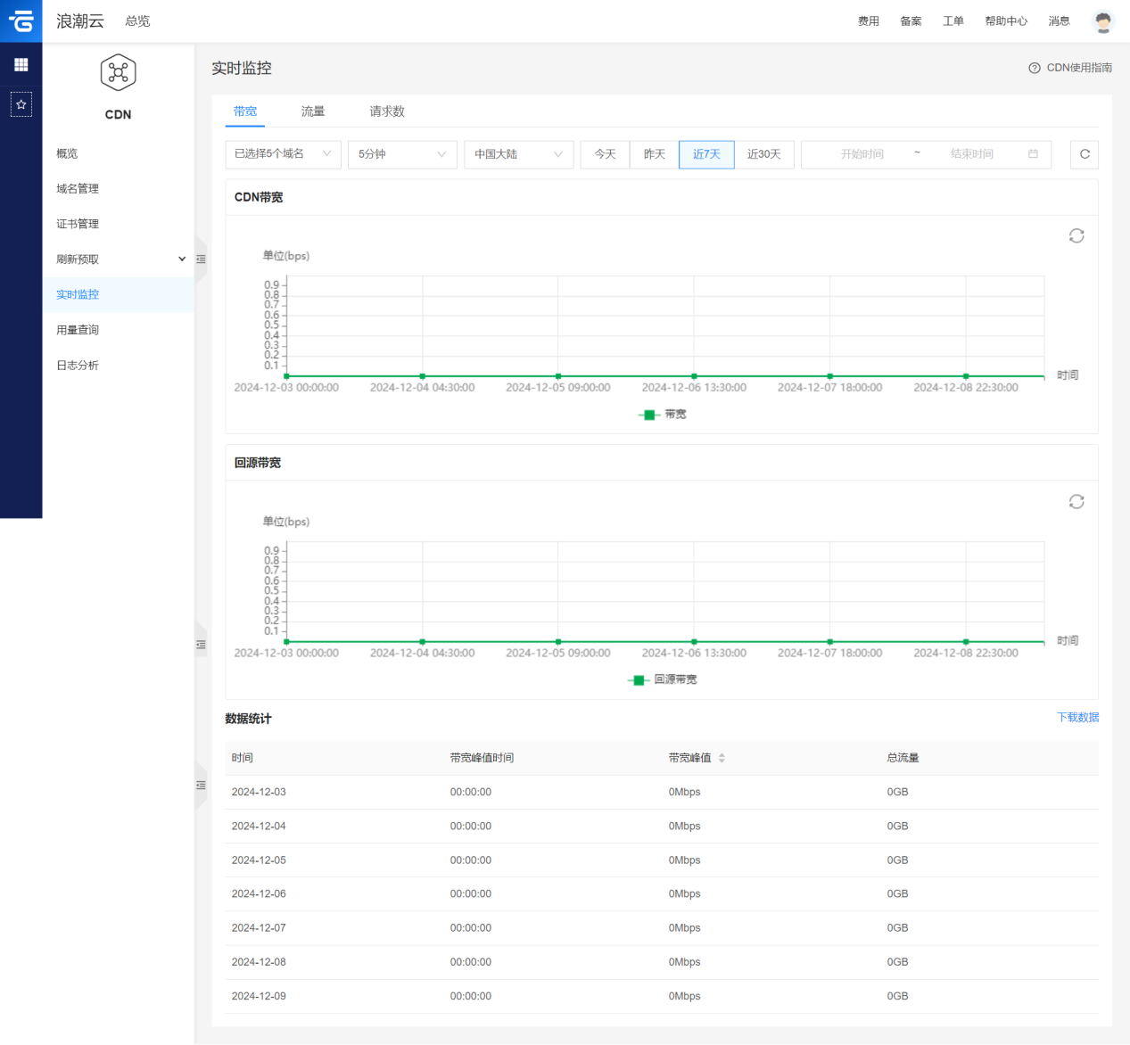Refresh the 回源带宽 chart

tap(1076, 502)
